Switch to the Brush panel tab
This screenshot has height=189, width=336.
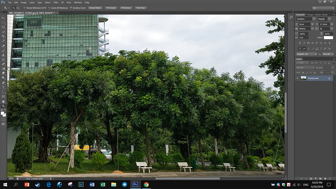tap(325, 15)
